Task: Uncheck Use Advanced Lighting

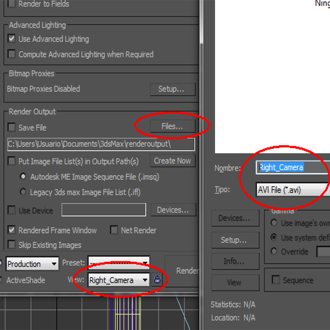Action: point(12,39)
